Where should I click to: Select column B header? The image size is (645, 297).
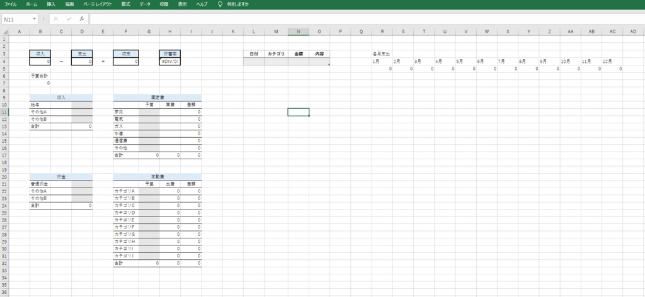tap(40, 31)
